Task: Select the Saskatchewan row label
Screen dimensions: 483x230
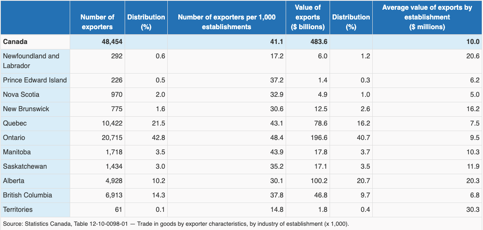Action: click(25, 167)
